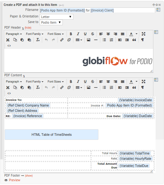
Task: Toggle Strikethrough in PDF Header toolbar
Action: coord(92,34)
